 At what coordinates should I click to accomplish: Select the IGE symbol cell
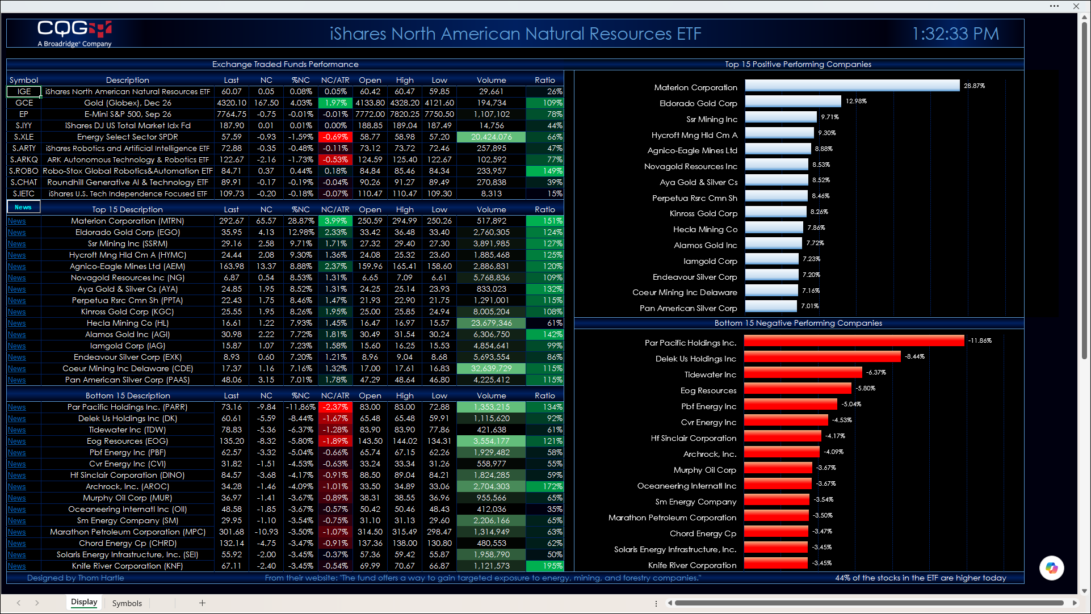tap(24, 91)
